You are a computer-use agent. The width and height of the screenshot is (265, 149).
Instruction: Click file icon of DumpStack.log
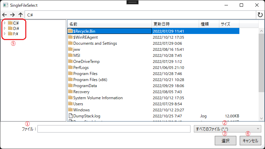[70, 116]
